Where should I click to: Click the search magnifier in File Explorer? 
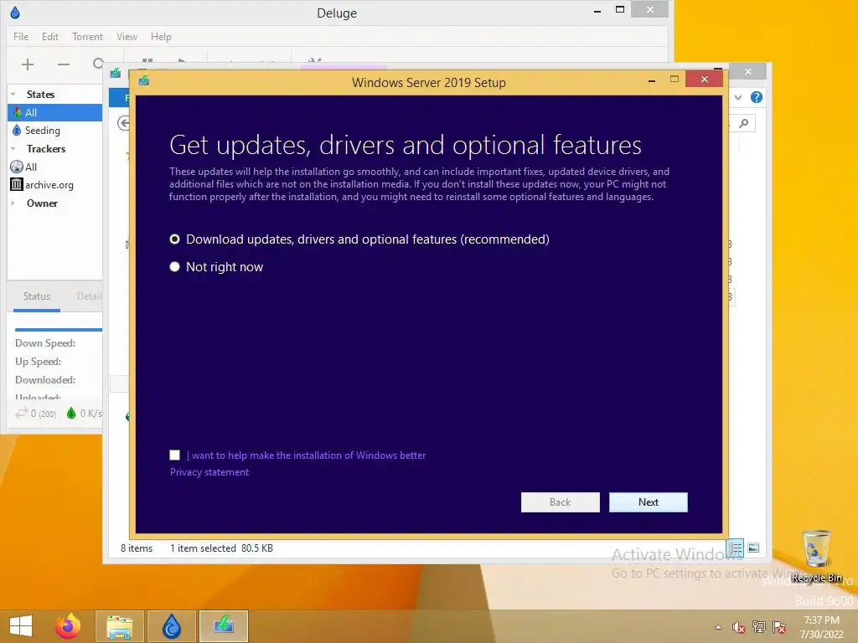click(x=744, y=124)
